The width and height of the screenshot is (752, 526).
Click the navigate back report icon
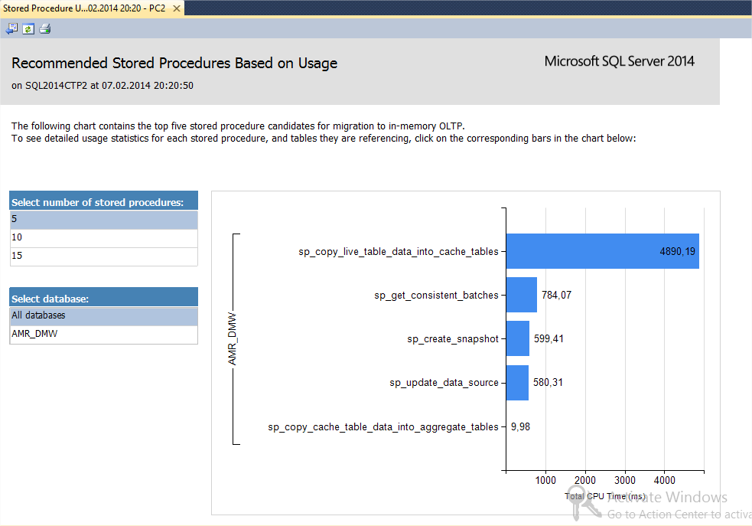(x=11, y=29)
